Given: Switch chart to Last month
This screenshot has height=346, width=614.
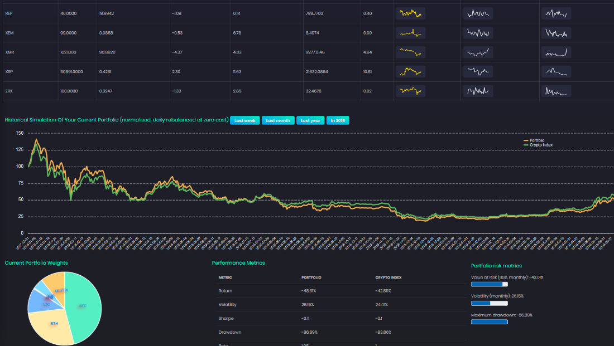Looking at the screenshot, I should tap(278, 120).
